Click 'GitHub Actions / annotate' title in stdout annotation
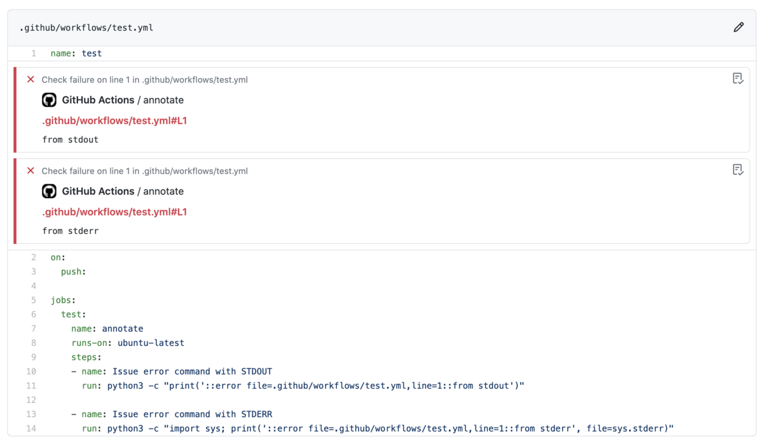 pos(123,100)
